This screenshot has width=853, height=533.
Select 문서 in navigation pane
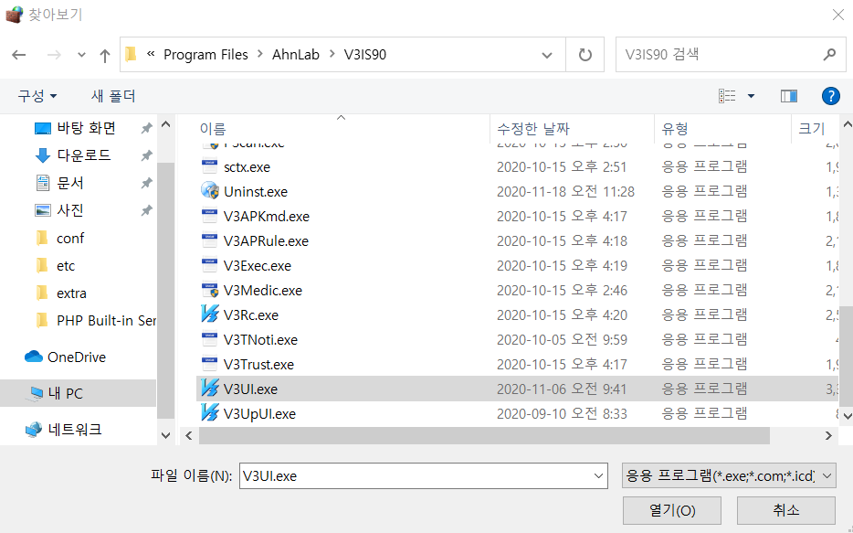pos(70,183)
